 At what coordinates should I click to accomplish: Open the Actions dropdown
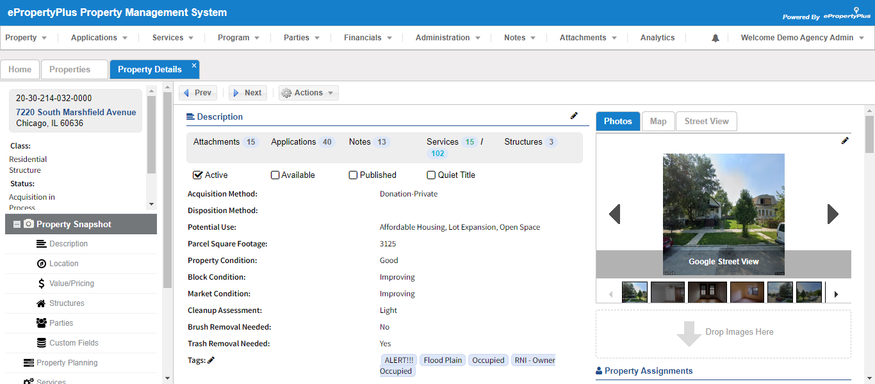coord(308,92)
